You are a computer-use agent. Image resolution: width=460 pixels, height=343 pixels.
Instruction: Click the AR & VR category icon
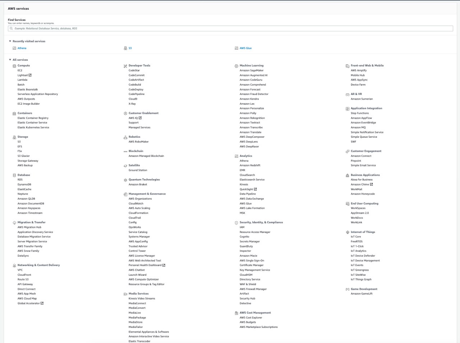(x=348, y=94)
